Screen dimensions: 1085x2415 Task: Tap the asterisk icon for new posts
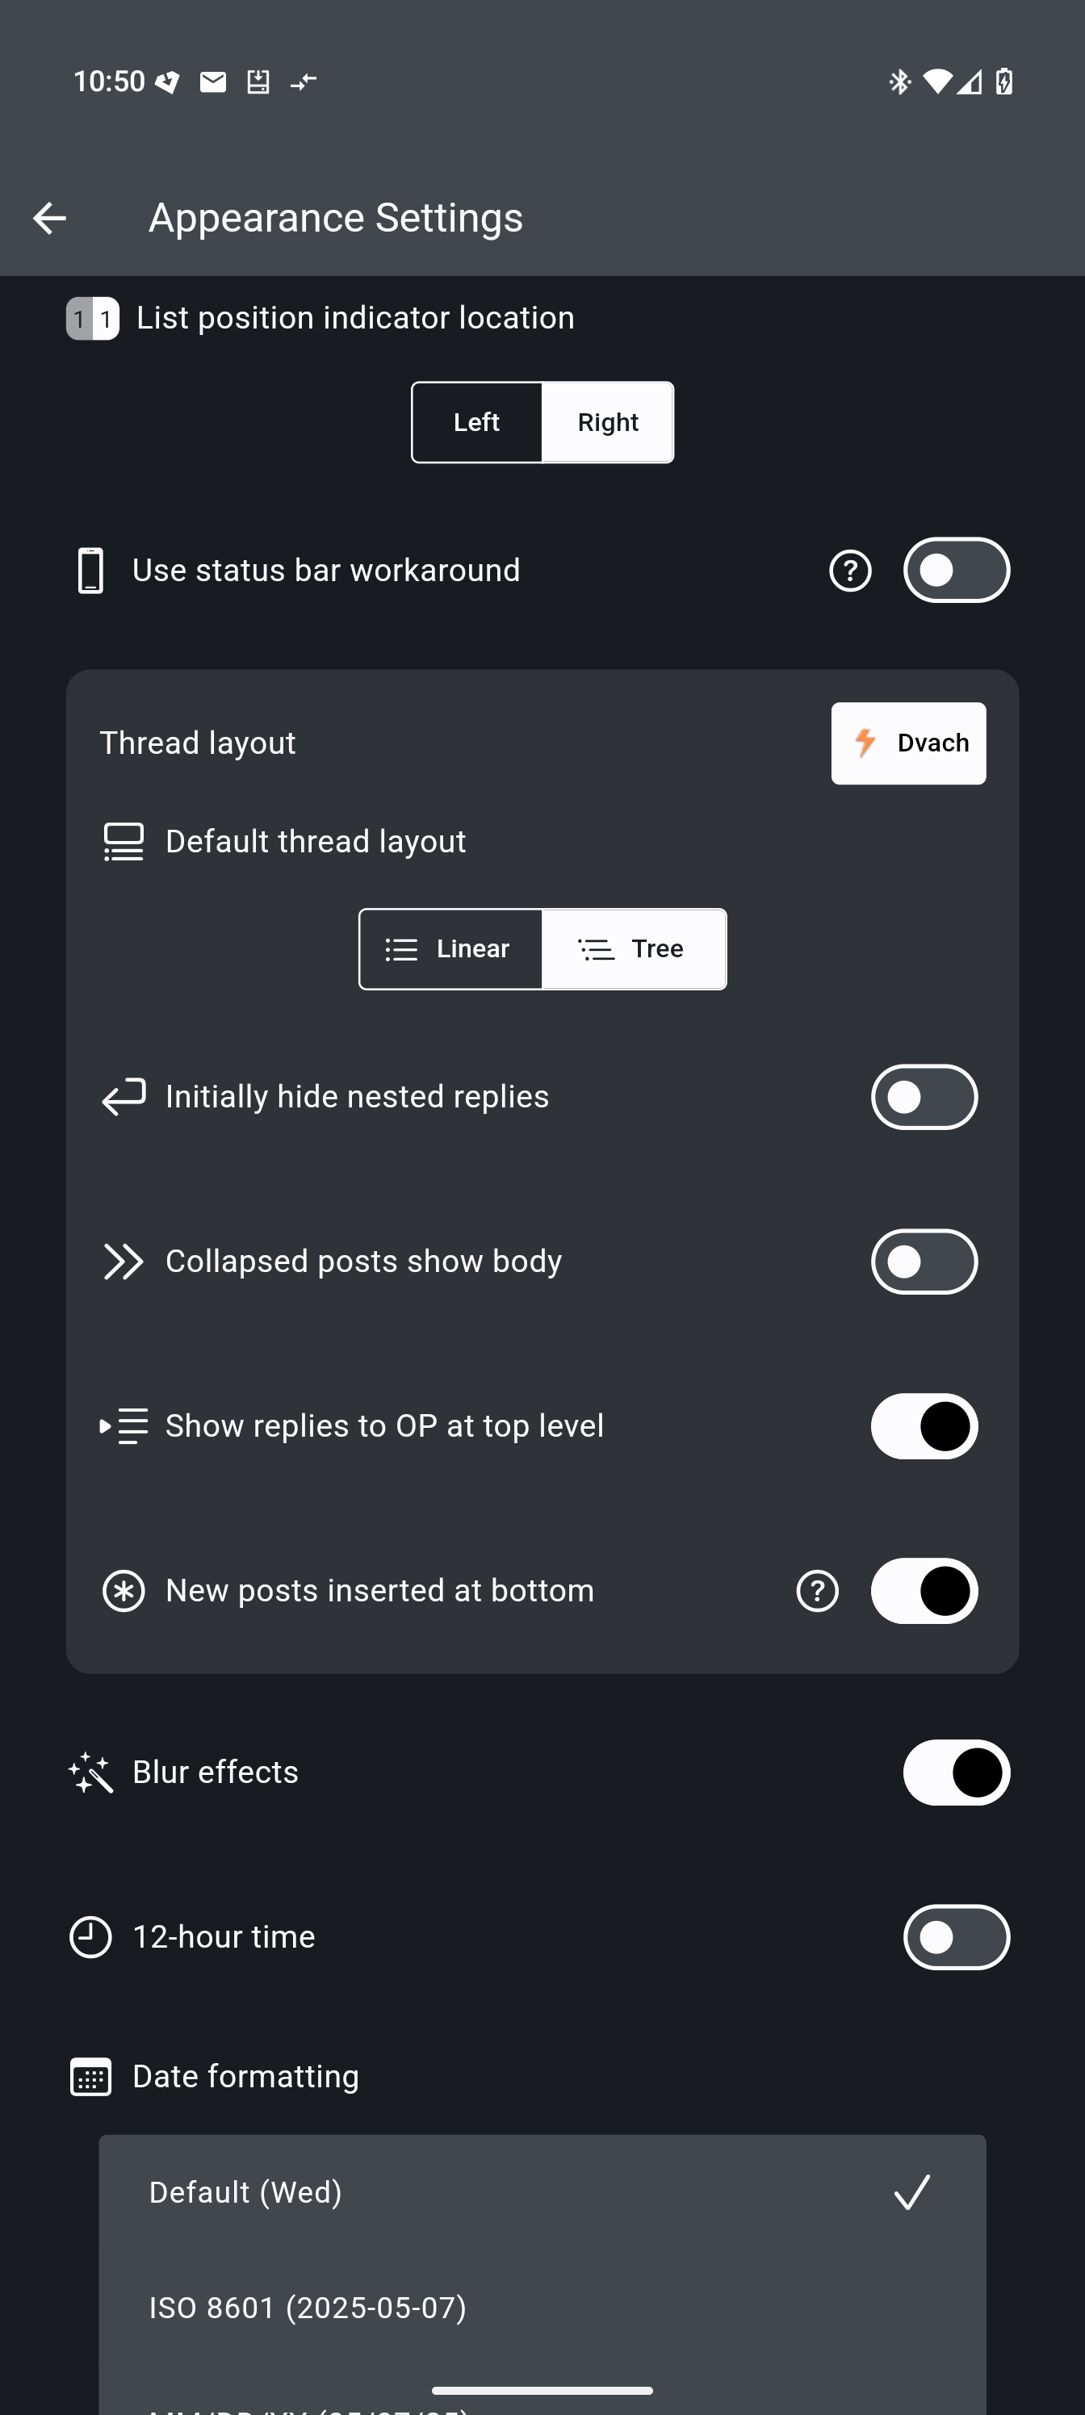tap(124, 1591)
